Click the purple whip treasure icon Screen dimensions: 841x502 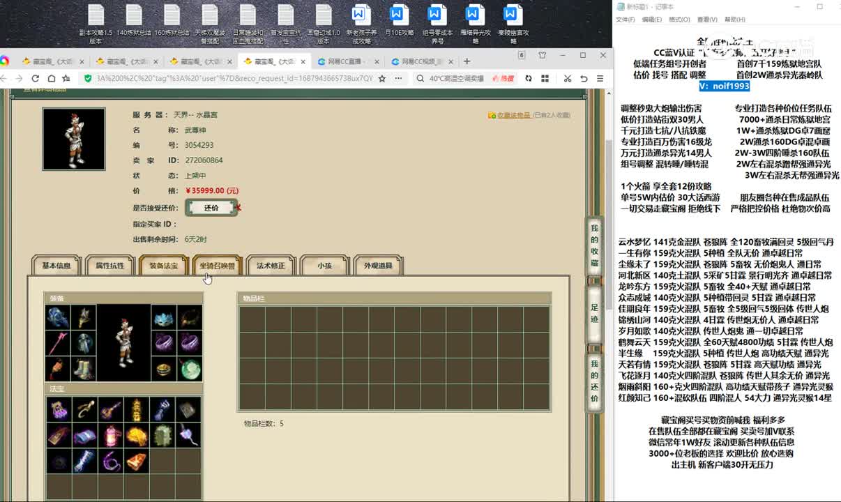[110, 461]
